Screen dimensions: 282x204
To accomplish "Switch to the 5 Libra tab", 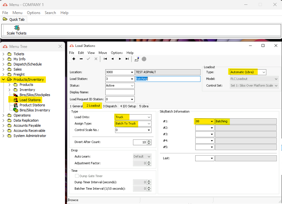I will [144, 106].
